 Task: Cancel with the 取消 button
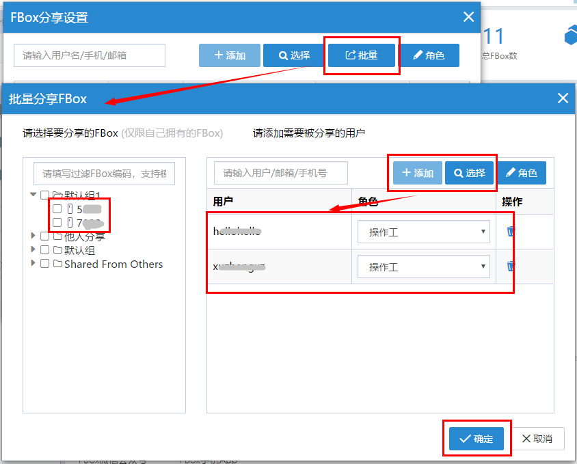pos(539,439)
